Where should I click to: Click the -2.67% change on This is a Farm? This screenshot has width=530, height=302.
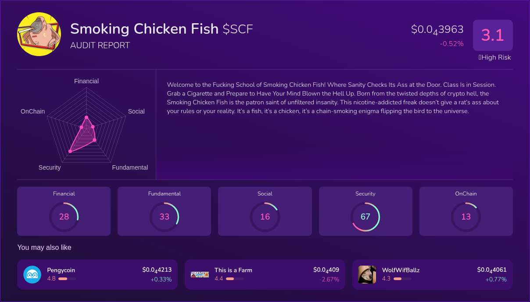coord(329,279)
